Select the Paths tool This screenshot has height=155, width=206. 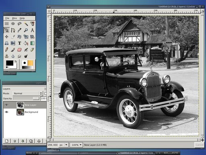pos(13,30)
